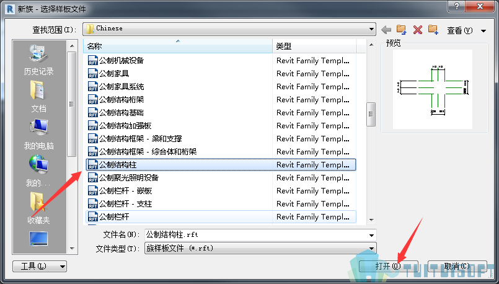The image size is (499, 284).
Task: Click the RFT icon of 公制结构柱
Action: click(92, 164)
